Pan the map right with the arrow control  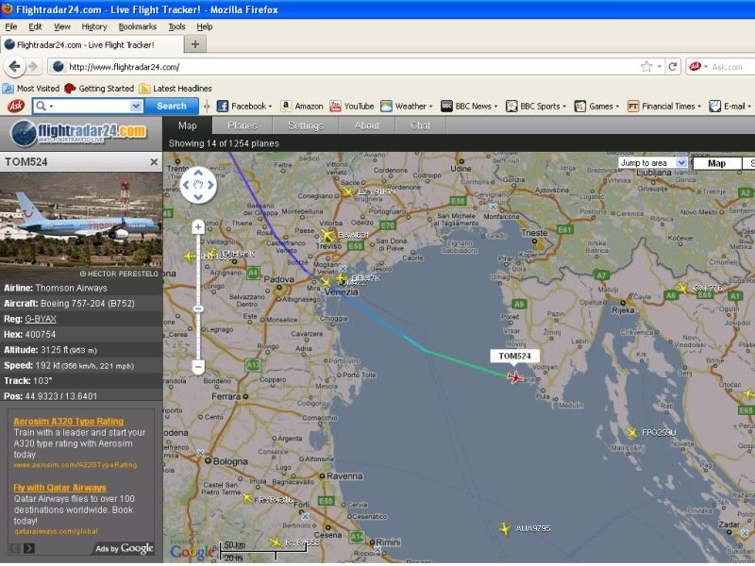click(210, 185)
